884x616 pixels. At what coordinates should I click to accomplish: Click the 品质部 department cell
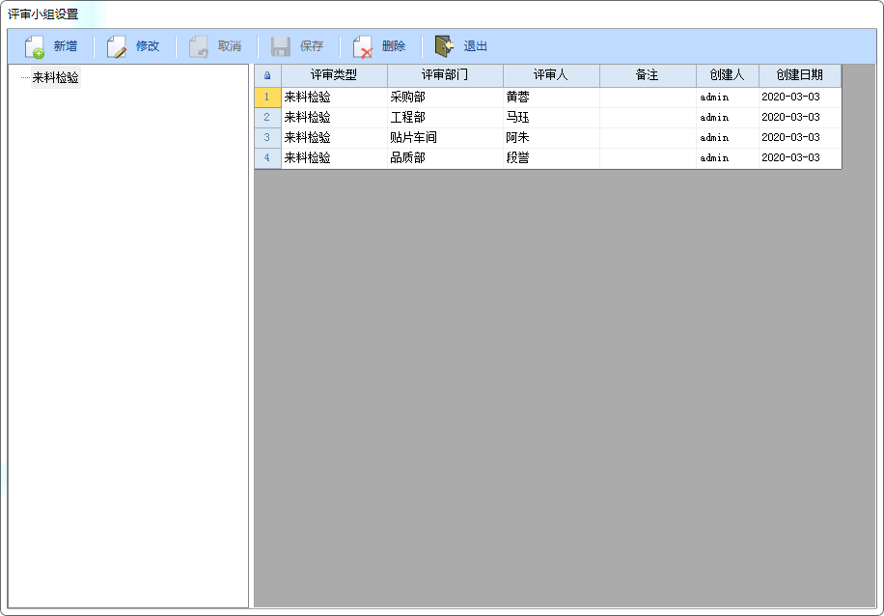(x=446, y=158)
